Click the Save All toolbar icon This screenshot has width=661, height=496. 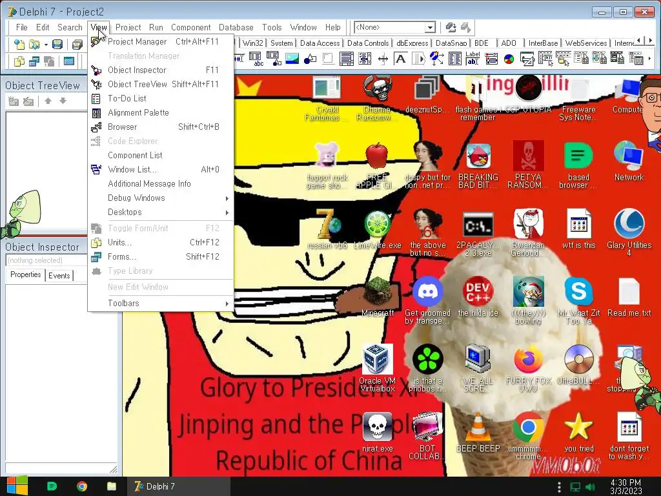(x=77, y=45)
